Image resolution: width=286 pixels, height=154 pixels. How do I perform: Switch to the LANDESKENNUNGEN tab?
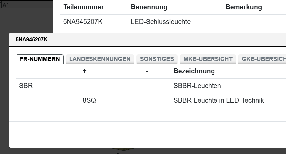100,59
